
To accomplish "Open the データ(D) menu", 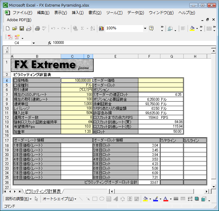I will (x=136, y=13).
